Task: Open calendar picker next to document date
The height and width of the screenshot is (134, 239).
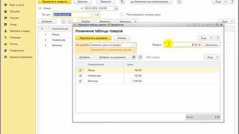Action: (x=116, y=8)
